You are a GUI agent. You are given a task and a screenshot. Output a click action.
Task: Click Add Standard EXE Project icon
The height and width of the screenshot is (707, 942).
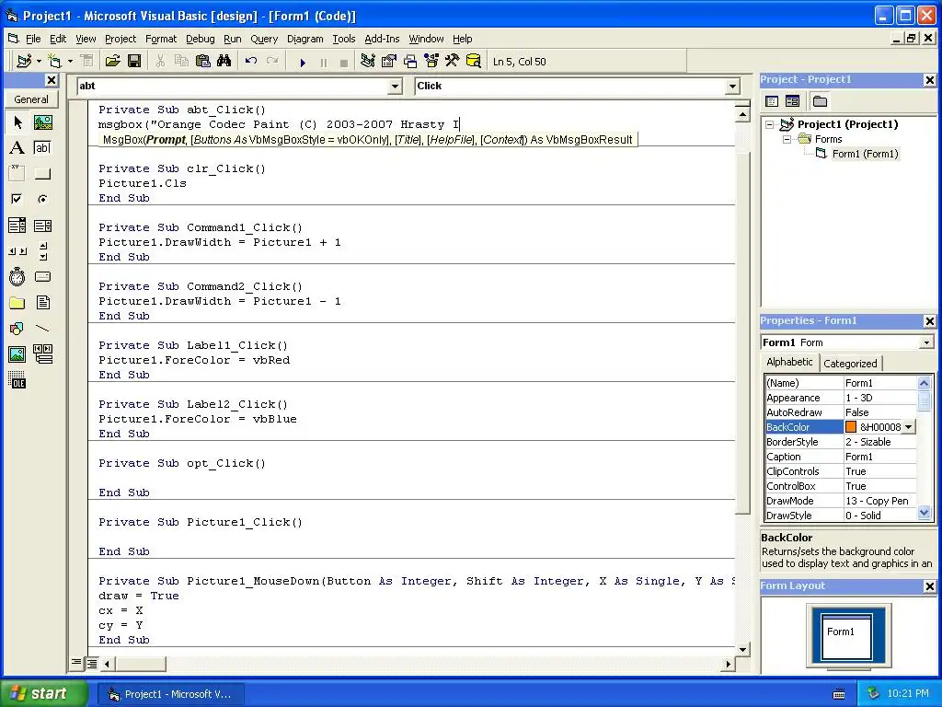25,61
